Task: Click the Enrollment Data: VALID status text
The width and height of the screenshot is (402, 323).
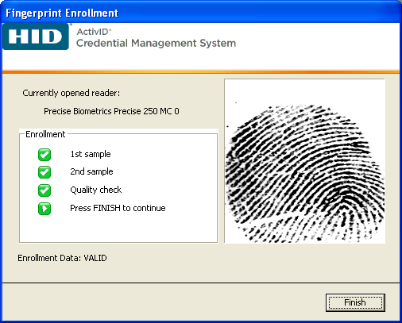Action: point(62,258)
